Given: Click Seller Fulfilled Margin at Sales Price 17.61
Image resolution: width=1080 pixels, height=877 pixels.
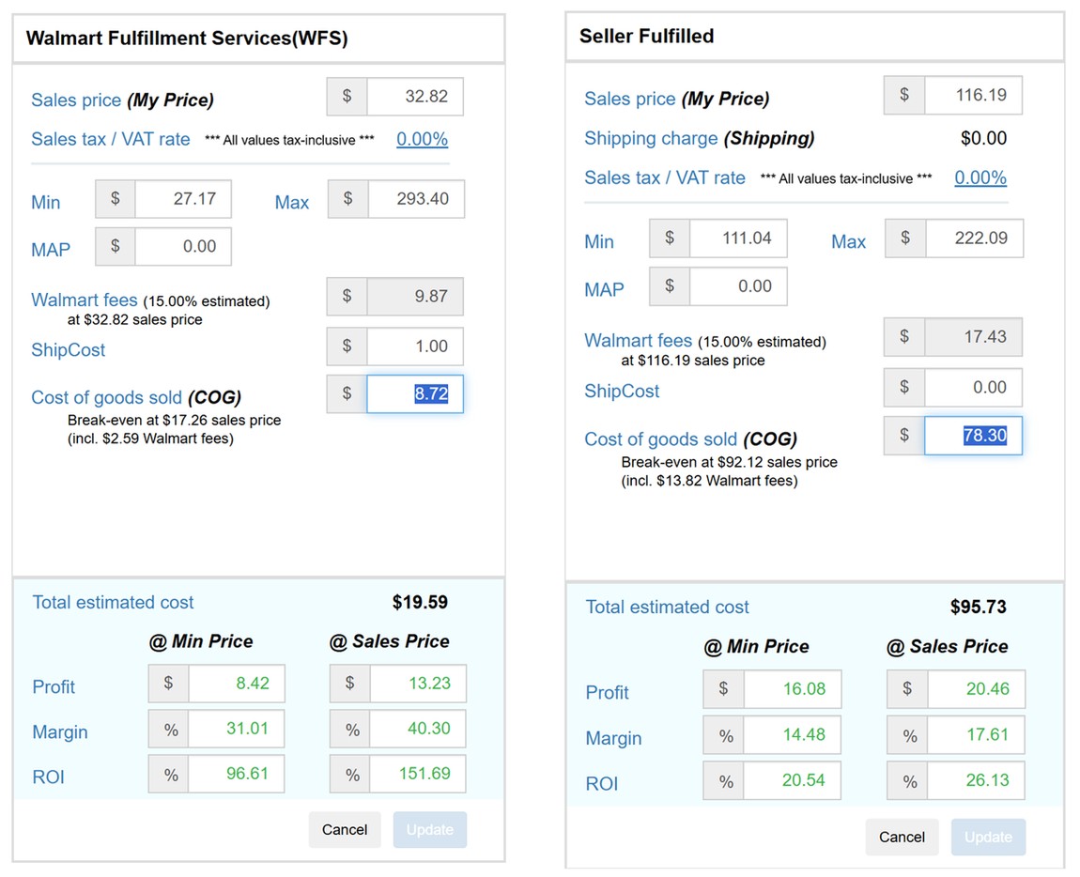Looking at the screenshot, I should click(x=976, y=734).
